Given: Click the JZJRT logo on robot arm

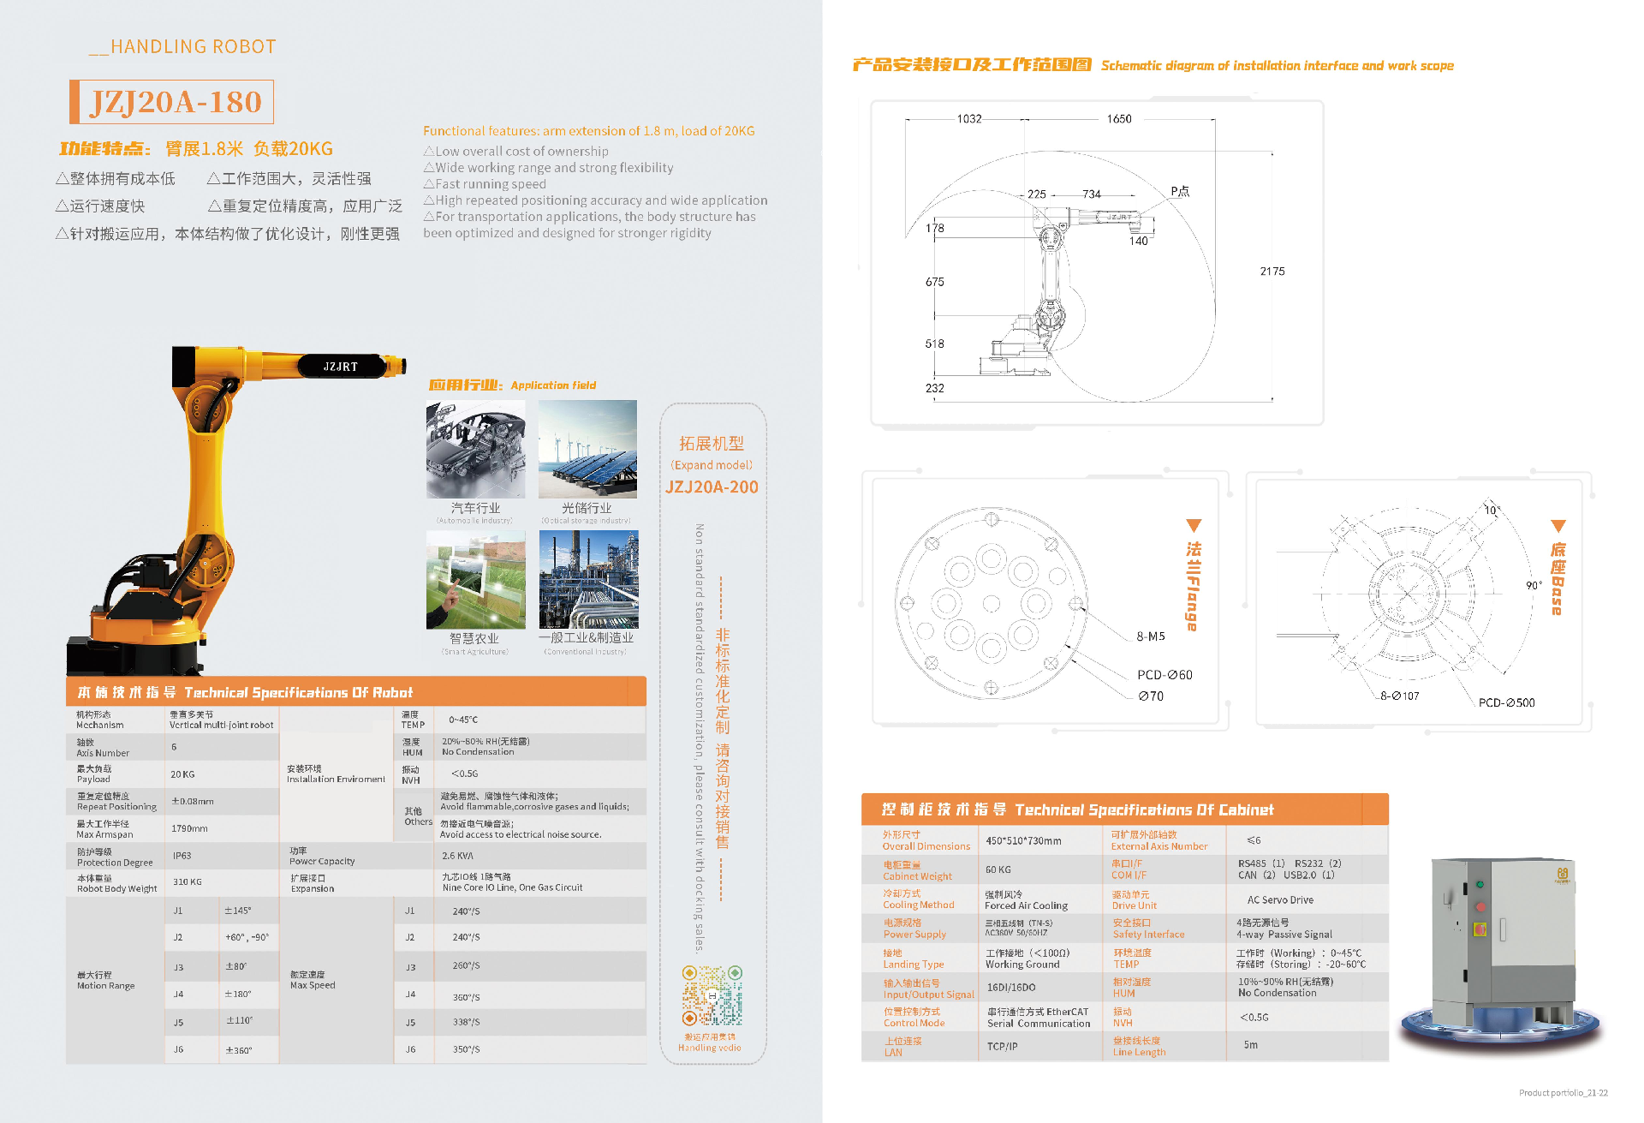Looking at the screenshot, I should point(341,367).
